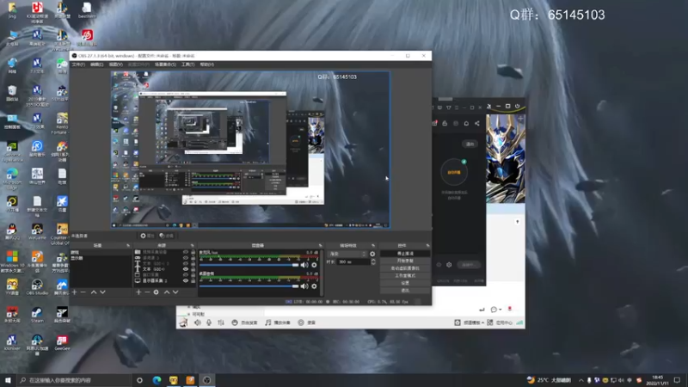Toggle visibility of the 显示器采集 2 source
Image resolution: width=688 pixels, height=387 pixels.
[x=186, y=280]
